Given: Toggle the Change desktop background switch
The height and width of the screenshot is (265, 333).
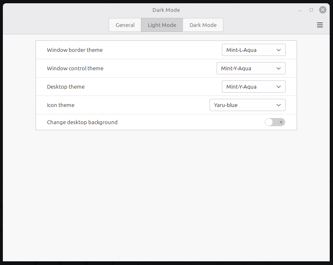Looking at the screenshot, I should pos(275,122).
